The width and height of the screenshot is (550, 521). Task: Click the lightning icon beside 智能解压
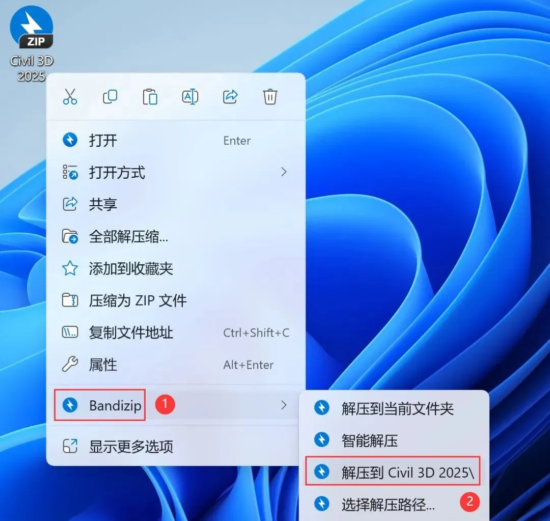pyautogui.click(x=322, y=440)
